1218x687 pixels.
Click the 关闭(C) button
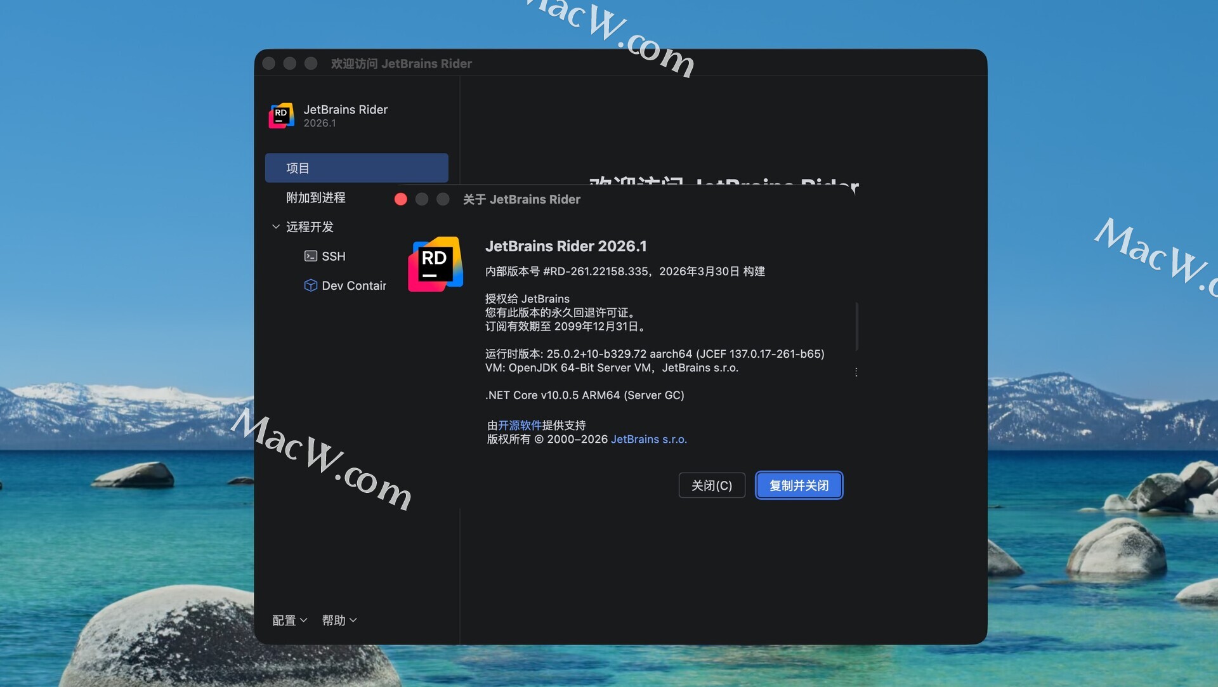pyautogui.click(x=711, y=485)
